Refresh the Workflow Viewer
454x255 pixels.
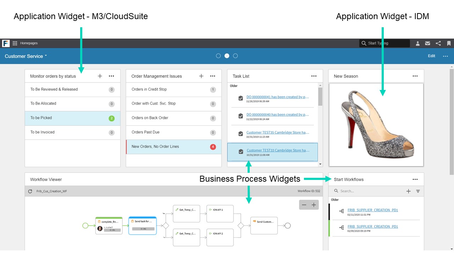tap(30, 191)
